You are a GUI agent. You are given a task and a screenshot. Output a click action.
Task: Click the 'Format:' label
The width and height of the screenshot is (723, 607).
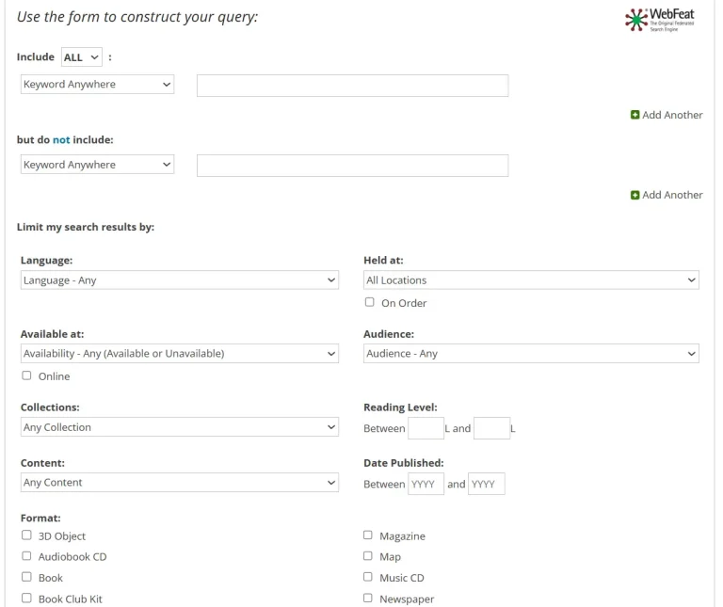pos(40,518)
